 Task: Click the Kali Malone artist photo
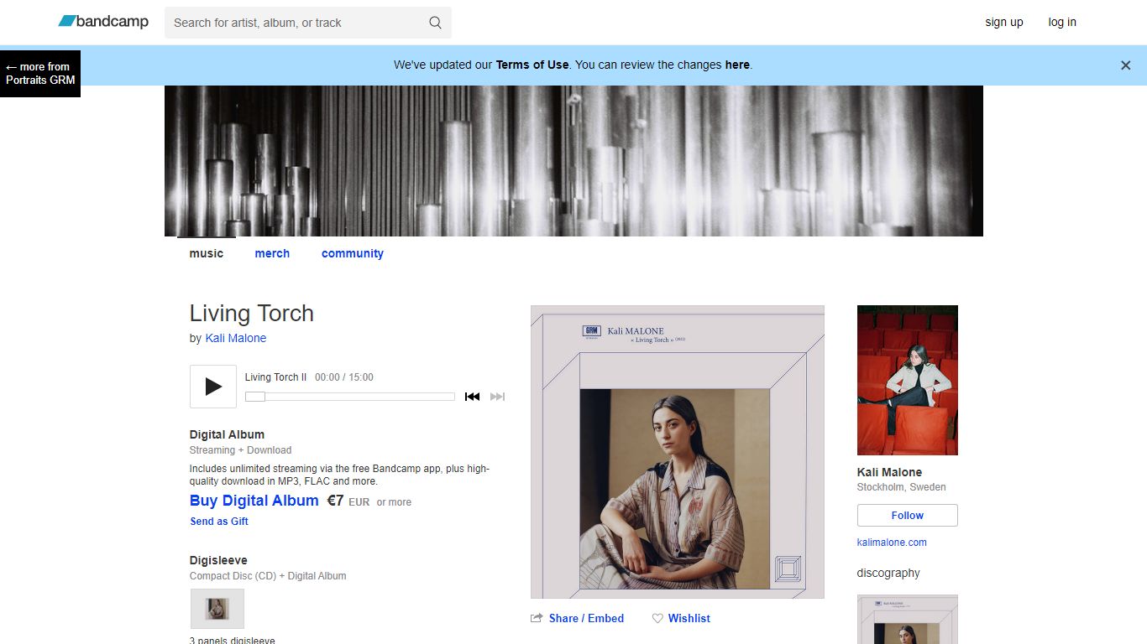click(x=908, y=380)
